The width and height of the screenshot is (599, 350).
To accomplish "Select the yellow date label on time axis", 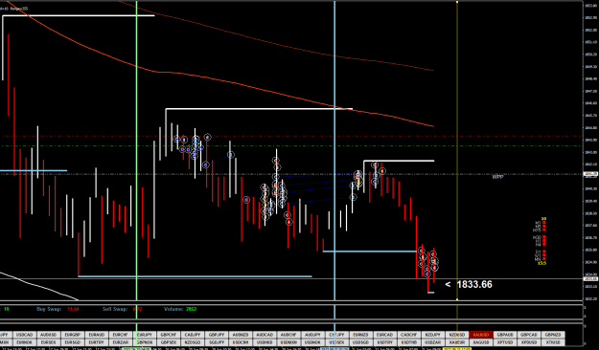I will coord(457,348).
